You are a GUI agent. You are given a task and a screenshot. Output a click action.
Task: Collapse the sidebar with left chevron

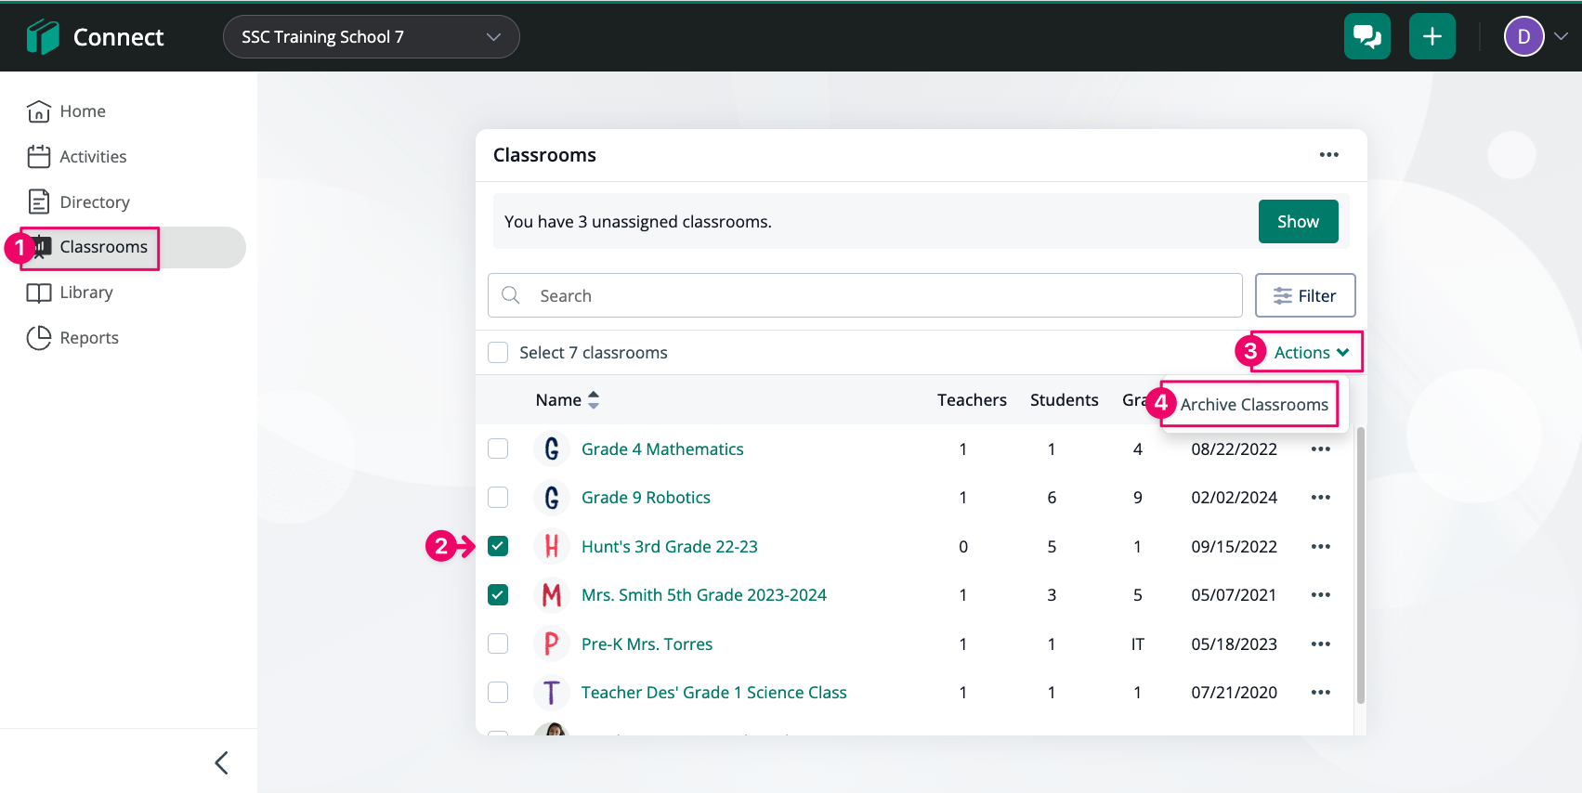click(x=221, y=763)
